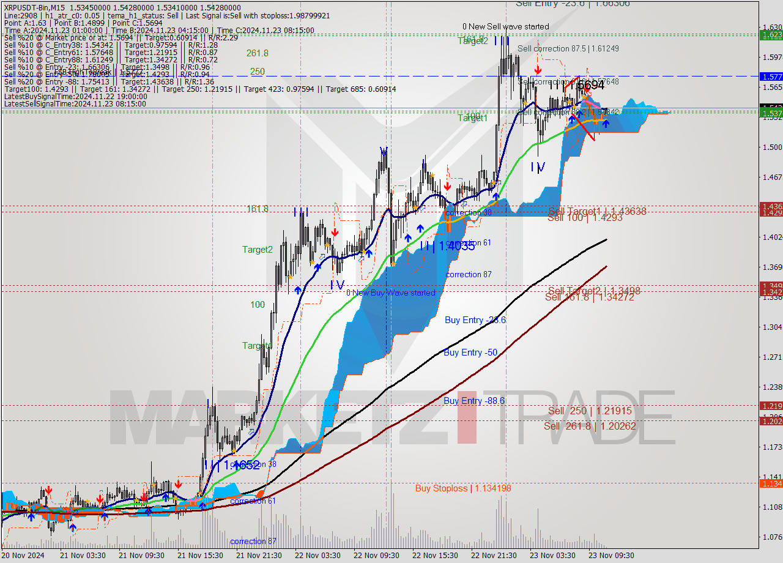Viewport: 783px width, 563px height.
Task: Click the '21 Nov 15:30' time label
Action: coord(200,555)
